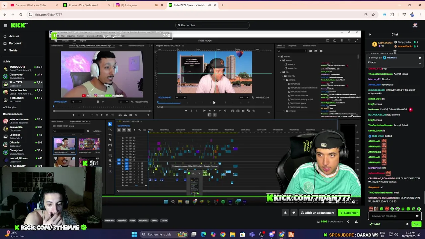425x239 pixels.
Task: Select the mrbeast stream tag
Action: click(143, 220)
